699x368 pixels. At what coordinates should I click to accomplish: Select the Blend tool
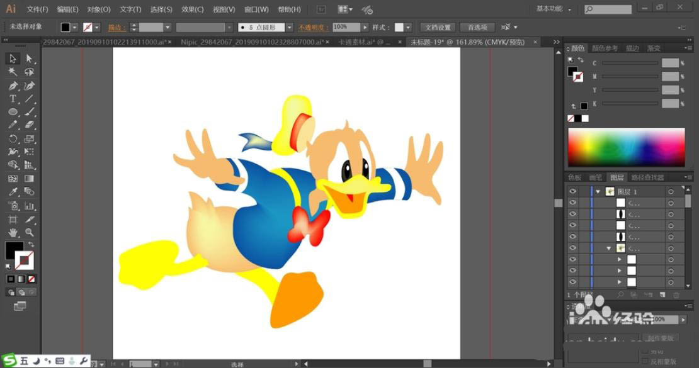[x=30, y=192]
